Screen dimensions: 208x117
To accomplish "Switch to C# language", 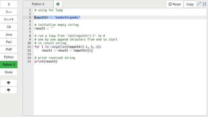I will tap(9, 27).
